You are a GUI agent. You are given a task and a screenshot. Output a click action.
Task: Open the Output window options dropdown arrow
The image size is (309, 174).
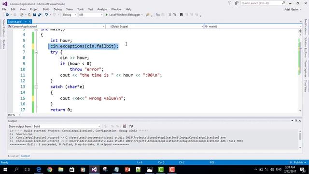(292, 121)
